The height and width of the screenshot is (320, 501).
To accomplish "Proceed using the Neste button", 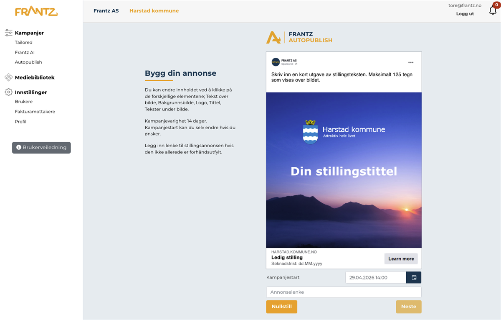I will [x=408, y=307].
